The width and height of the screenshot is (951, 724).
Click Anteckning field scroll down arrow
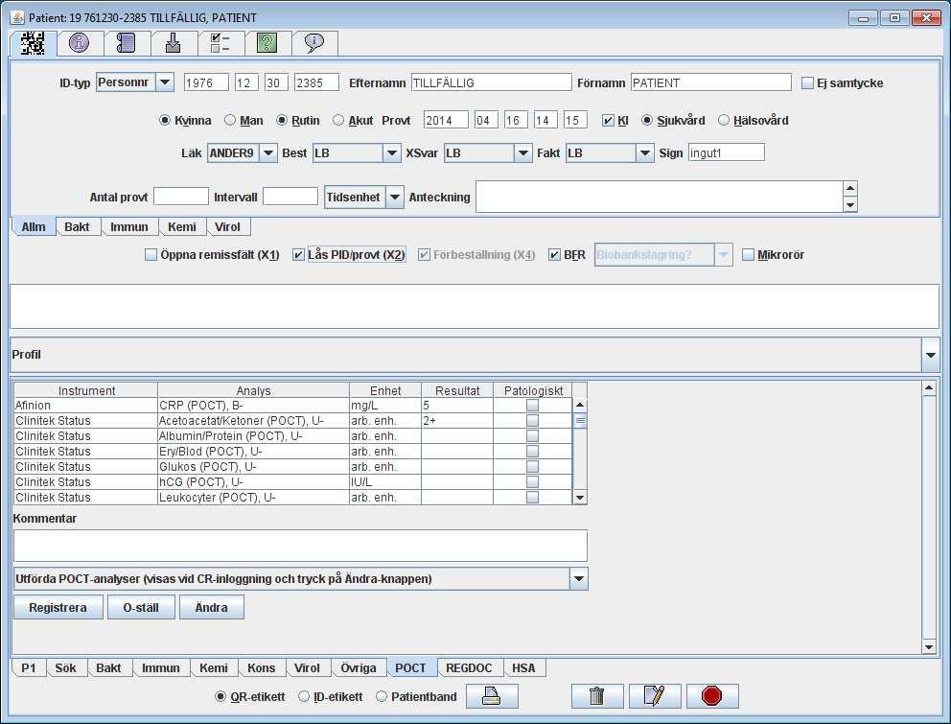pos(850,204)
